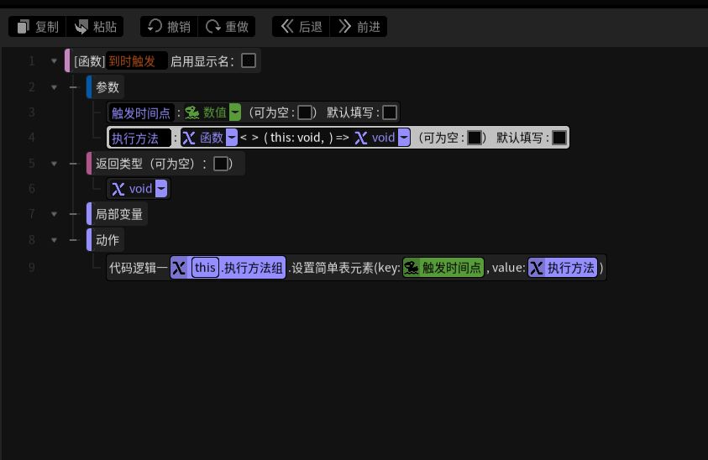The image size is (708, 460).
Task: Click the green 触发时间点 key variable
Action: click(443, 268)
